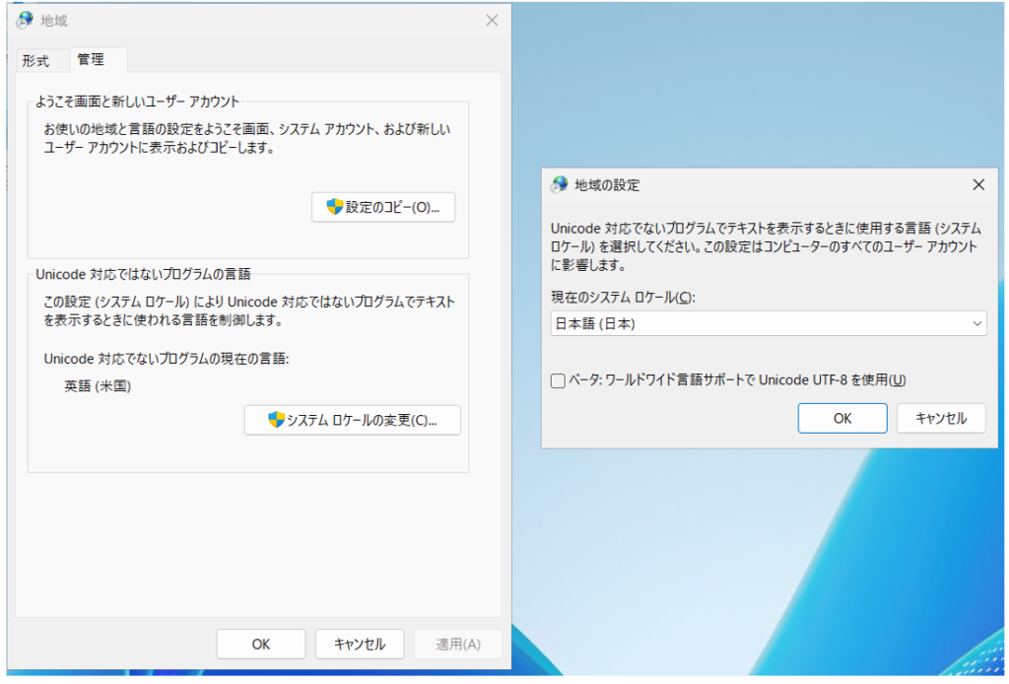This screenshot has height=684, width=1009.
Task: Select the 管理 tab
Action: [x=91, y=60]
